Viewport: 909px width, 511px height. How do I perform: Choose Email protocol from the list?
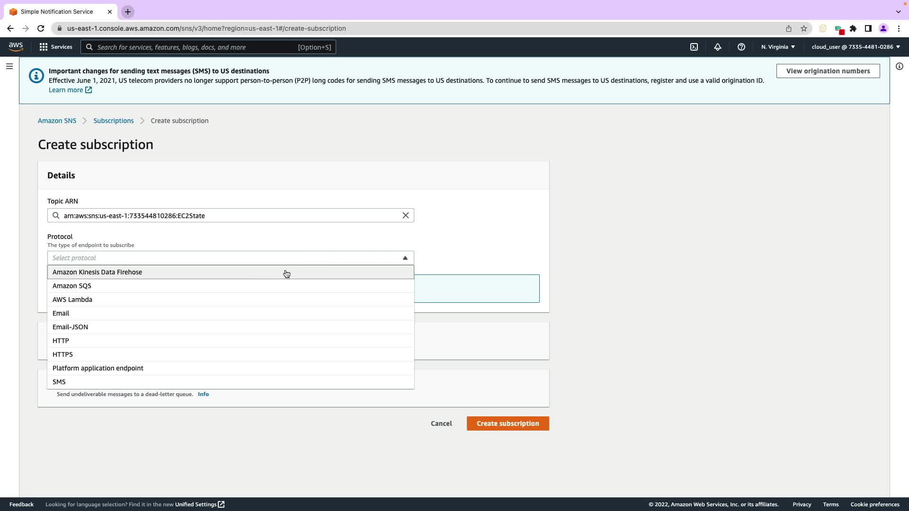pyautogui.click(x=61, y=313)
